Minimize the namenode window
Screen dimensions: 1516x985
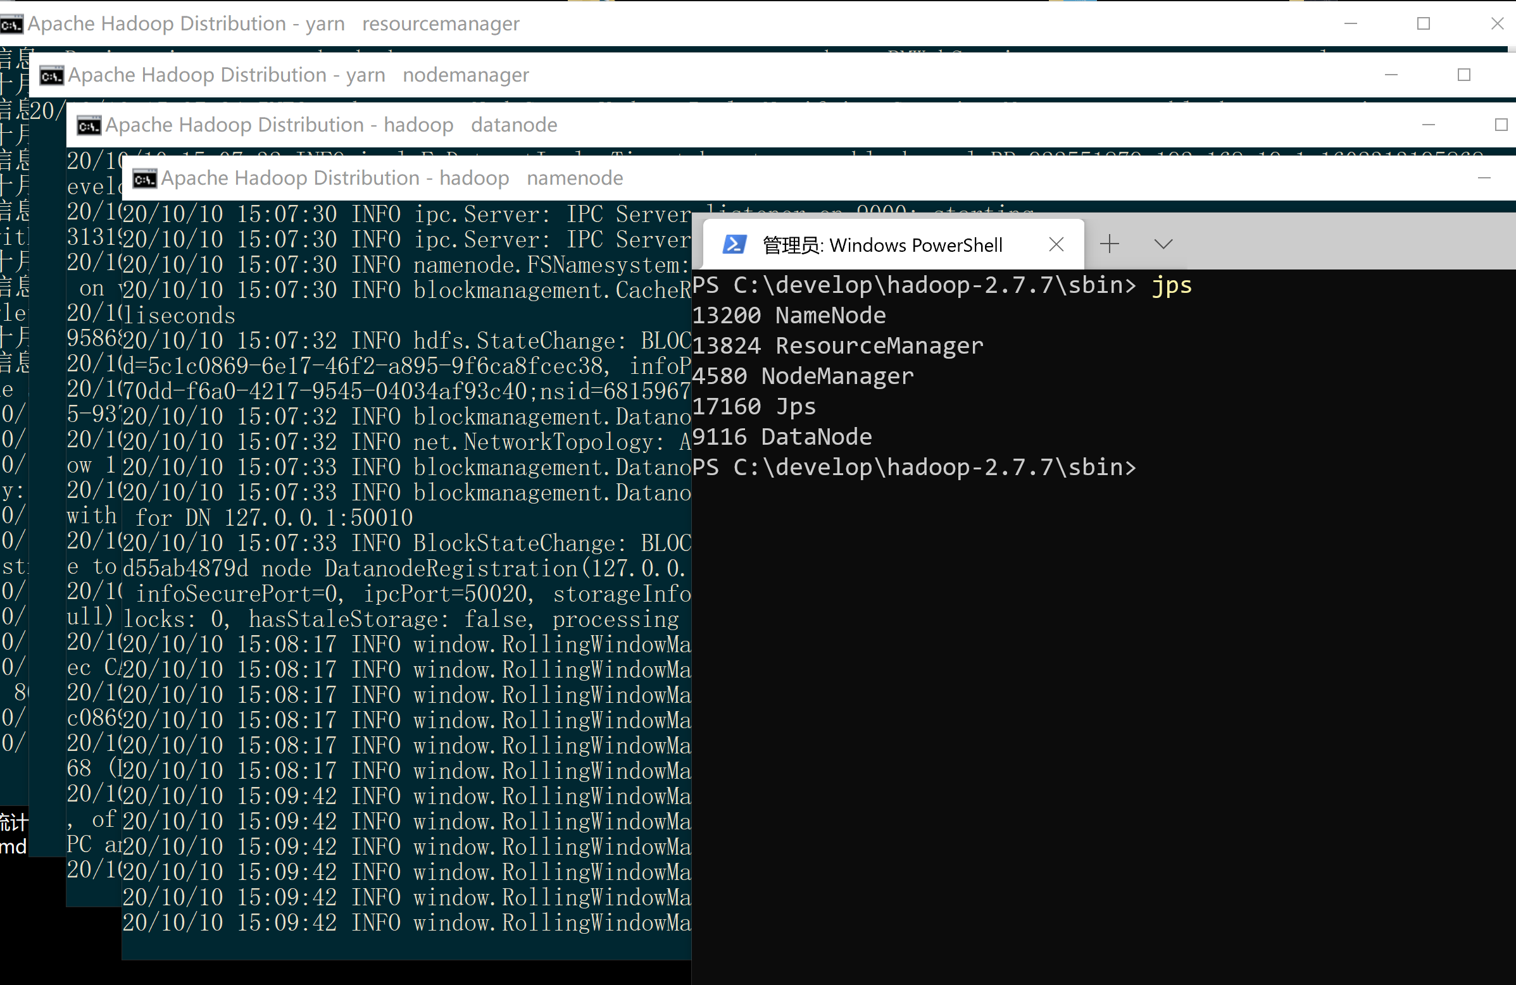(x=1484, y=179)
